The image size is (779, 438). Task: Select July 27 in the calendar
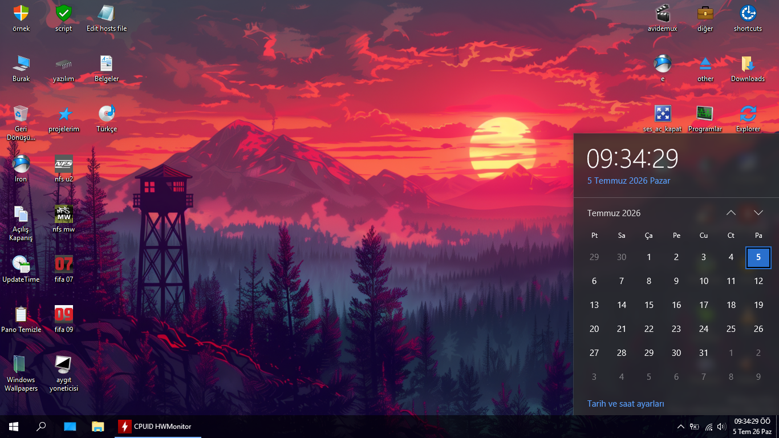pyautogui.click(x=594, y=353)
